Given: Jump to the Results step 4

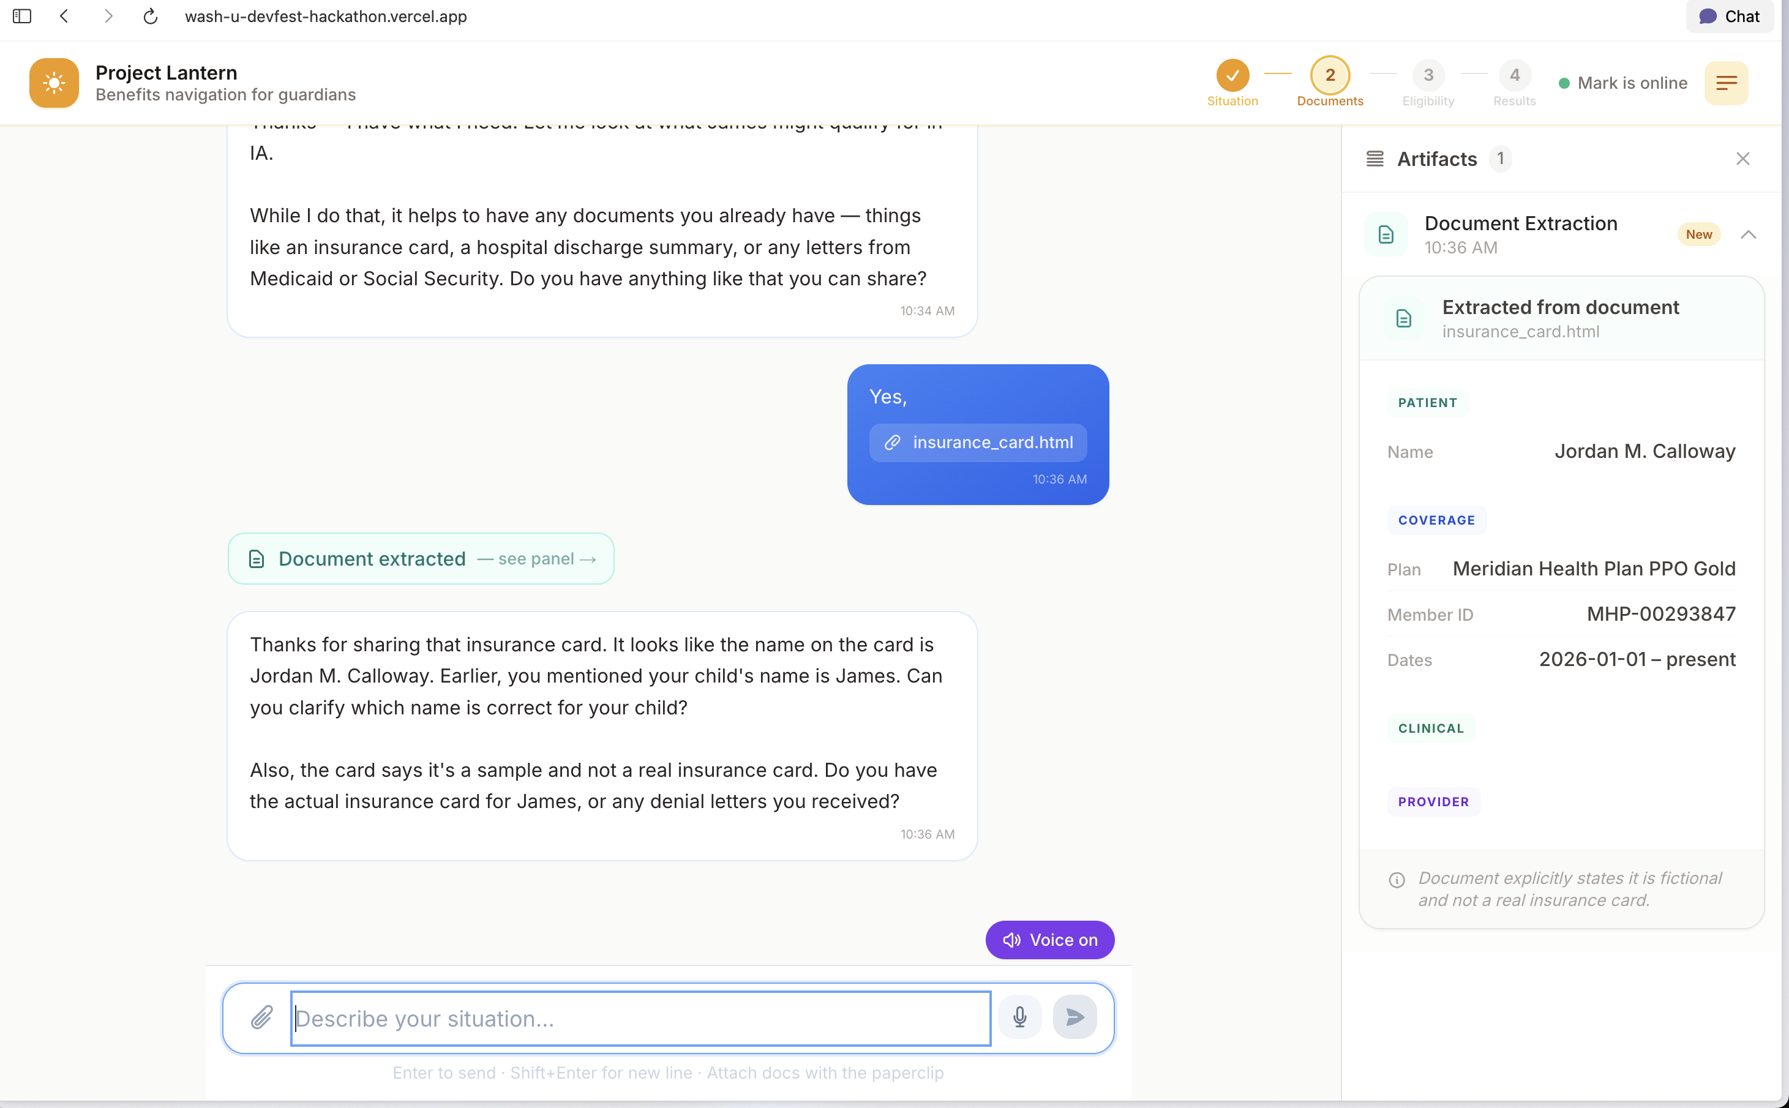Looking at the screenshot, I should tap(1514, 75).
